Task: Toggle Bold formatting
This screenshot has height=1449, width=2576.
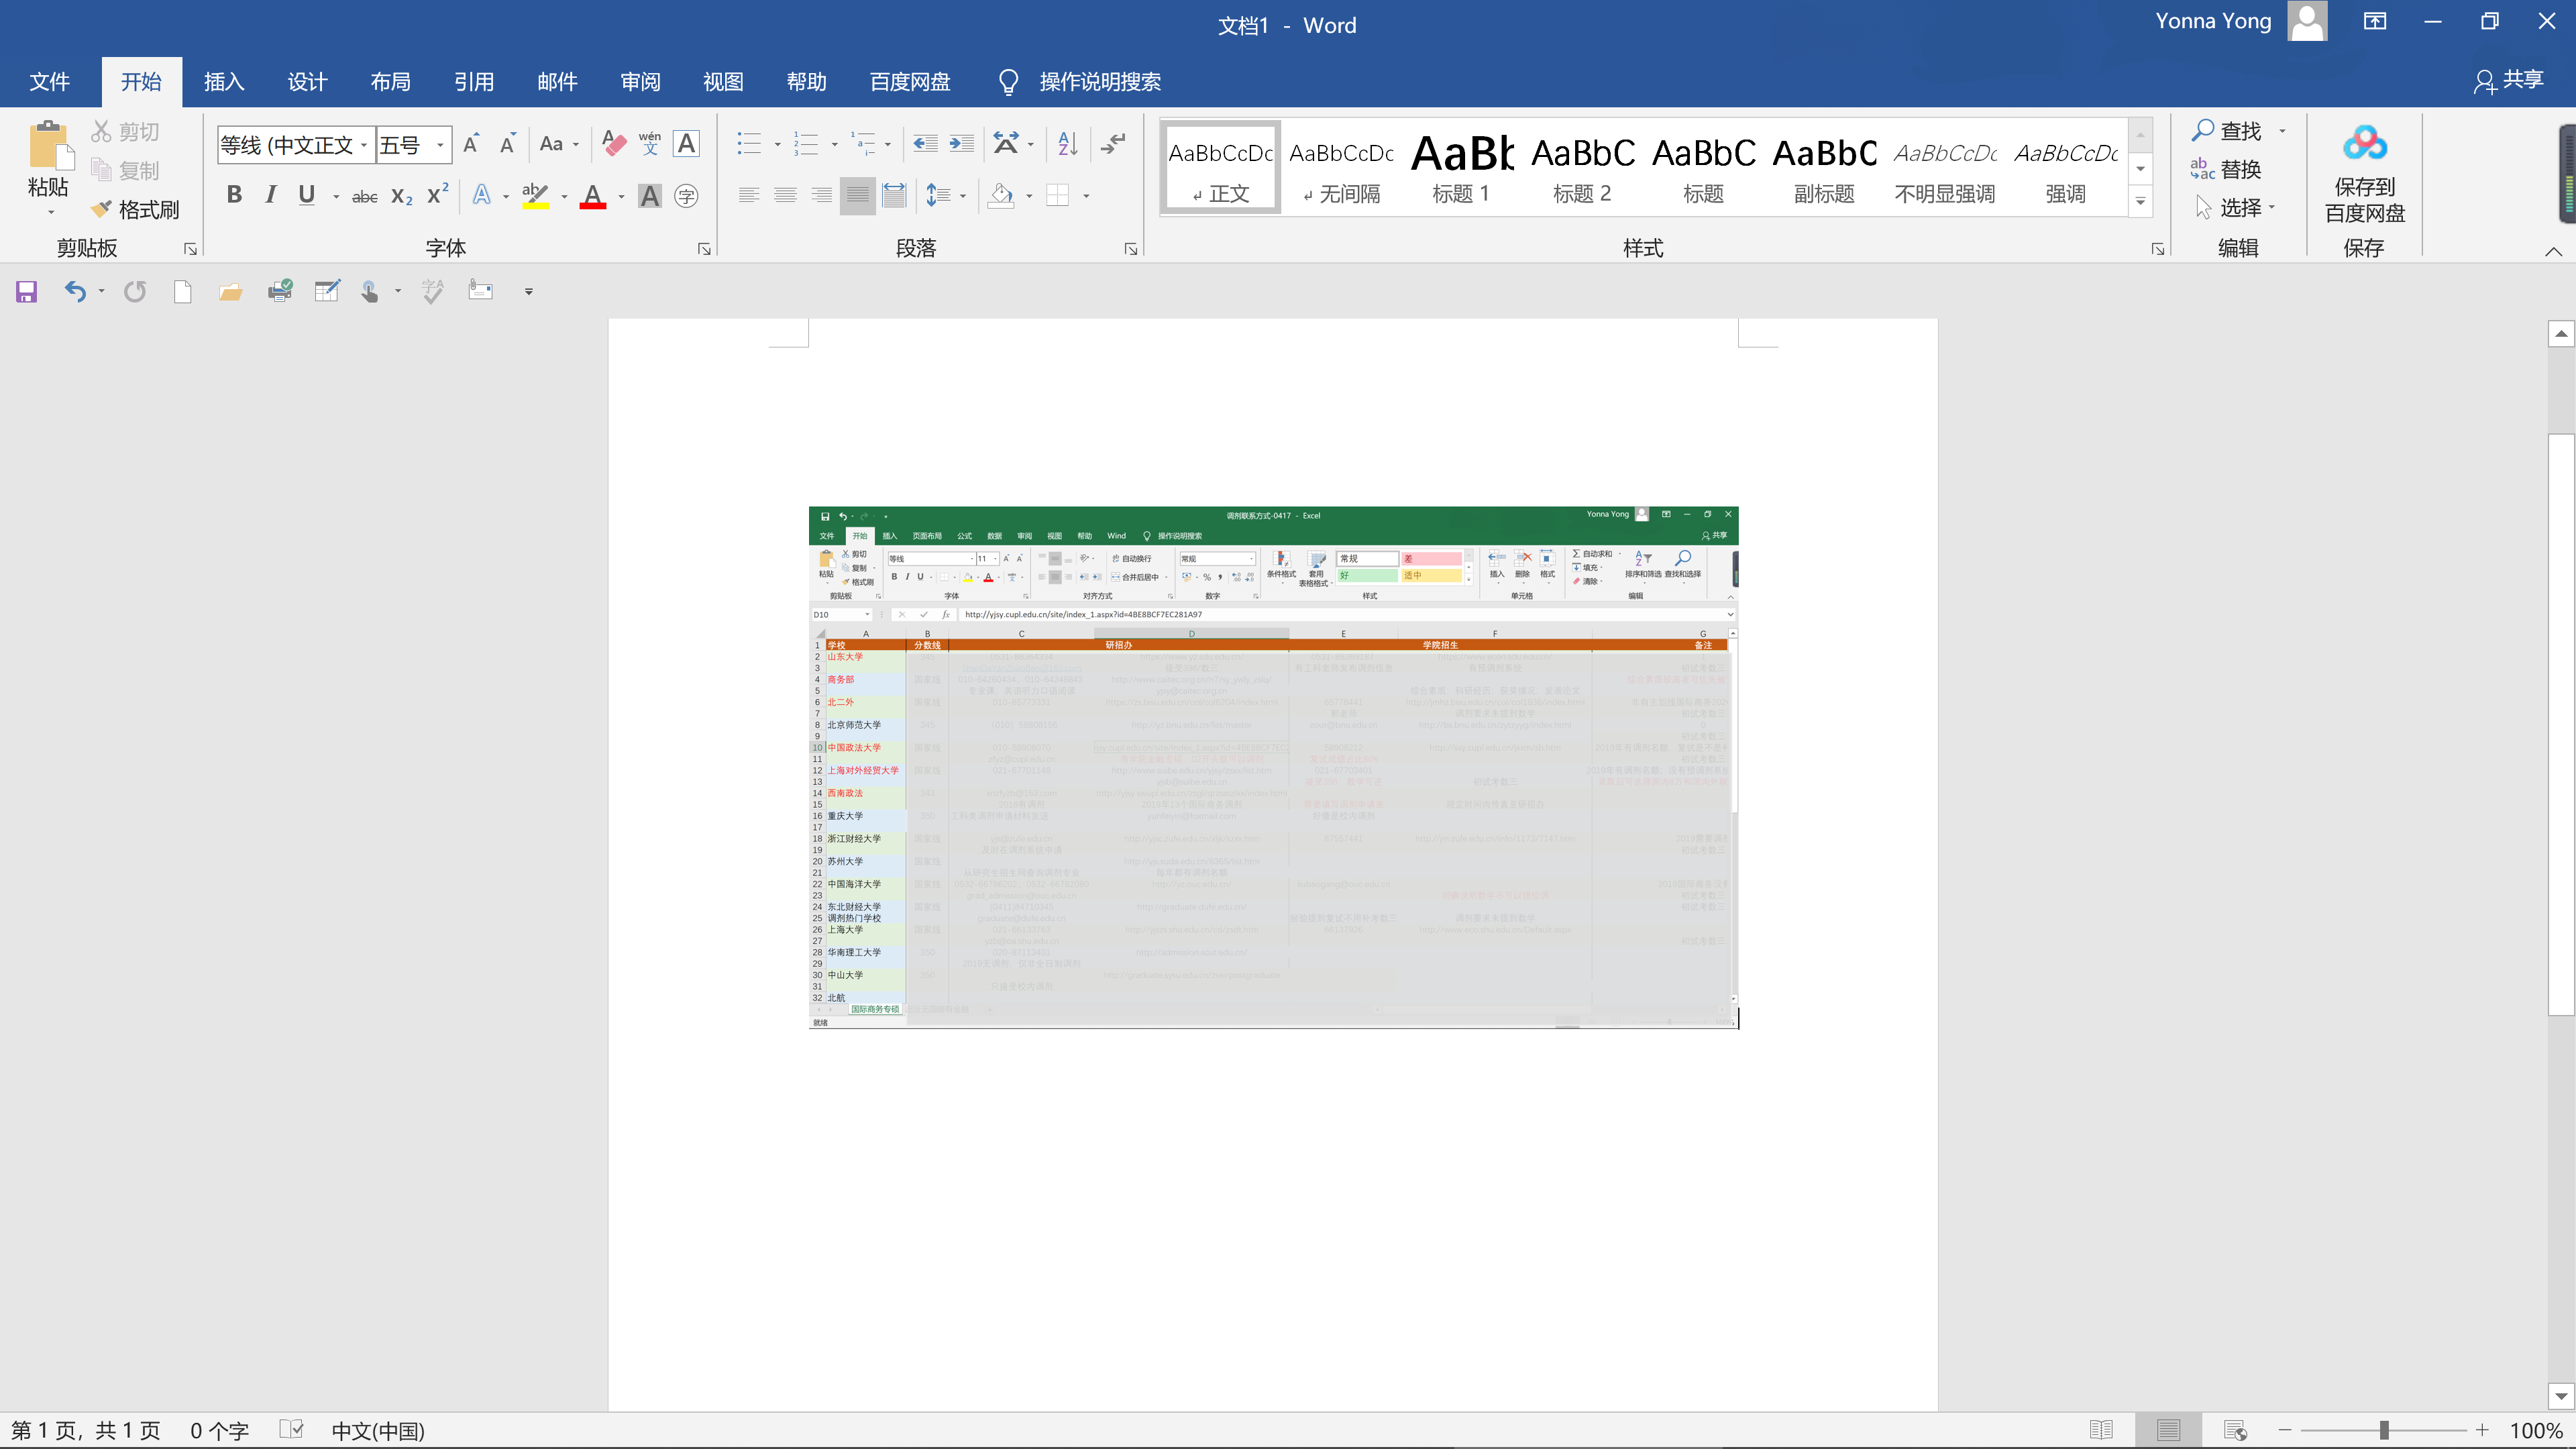Action: pyautogui.click(x=234, y=195)
